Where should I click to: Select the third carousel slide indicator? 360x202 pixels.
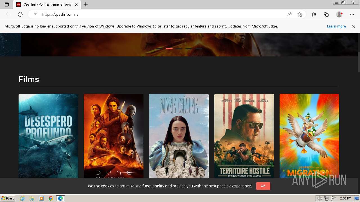point(179,49)
